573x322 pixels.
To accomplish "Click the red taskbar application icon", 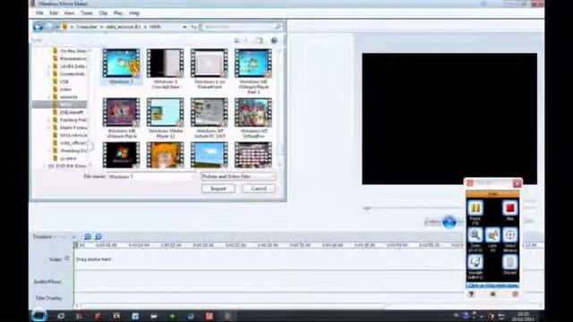I will [x=209, y=316].
